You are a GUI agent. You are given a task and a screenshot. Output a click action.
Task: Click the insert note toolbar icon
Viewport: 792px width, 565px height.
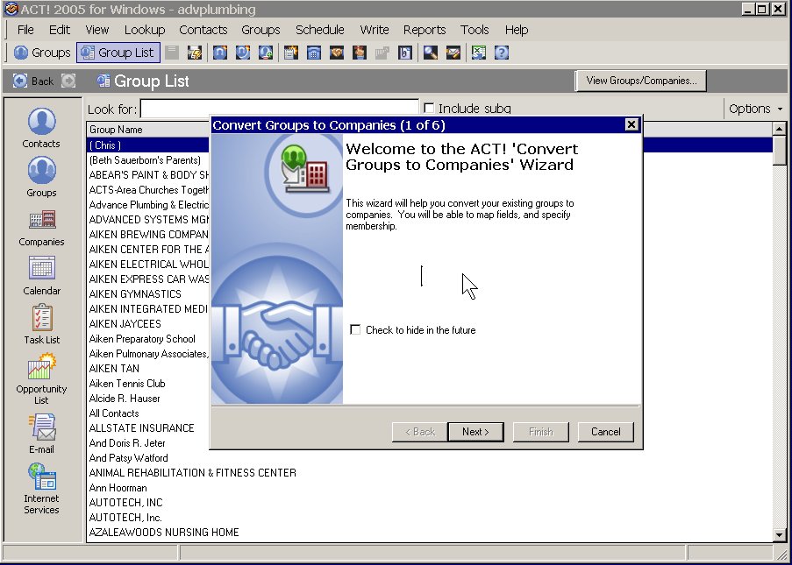coord(291,53)
